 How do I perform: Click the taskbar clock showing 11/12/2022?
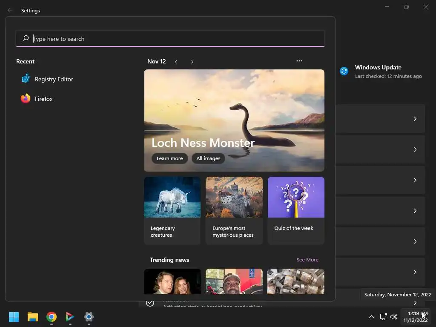point(416,317)
